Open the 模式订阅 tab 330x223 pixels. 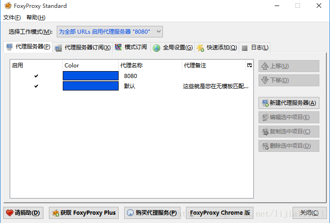point(131,47)
